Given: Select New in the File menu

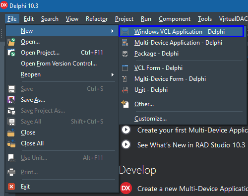Looking at the screenshot, I should click(62, 31).
